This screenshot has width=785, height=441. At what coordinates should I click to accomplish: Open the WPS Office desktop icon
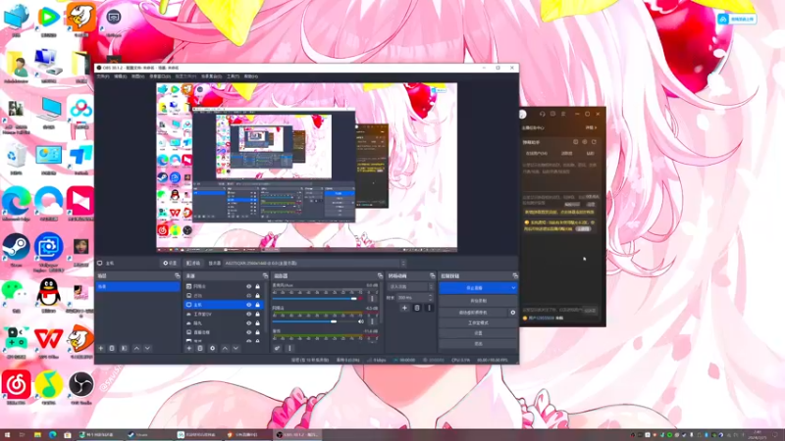[48, 342]
